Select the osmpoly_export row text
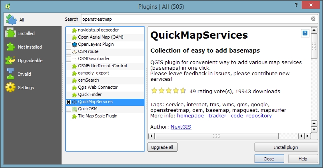 94,73
